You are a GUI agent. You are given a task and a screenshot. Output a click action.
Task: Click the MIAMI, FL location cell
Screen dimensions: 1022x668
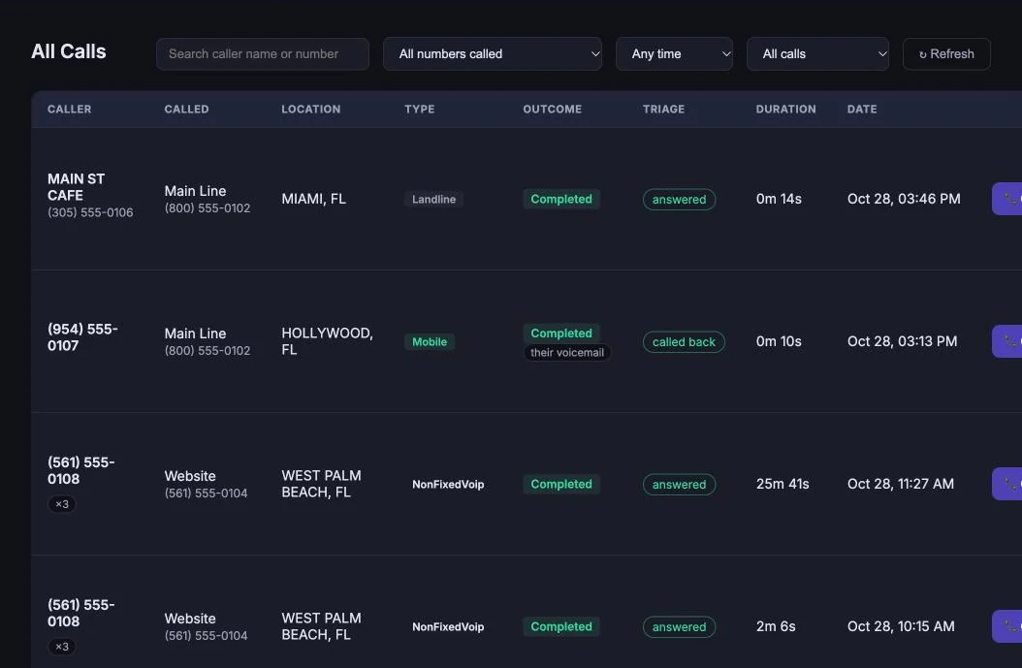click(x=313, y=199)
